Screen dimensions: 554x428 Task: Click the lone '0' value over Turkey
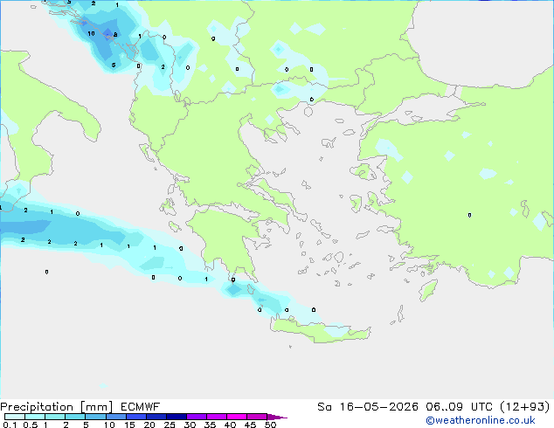[469, 215]
